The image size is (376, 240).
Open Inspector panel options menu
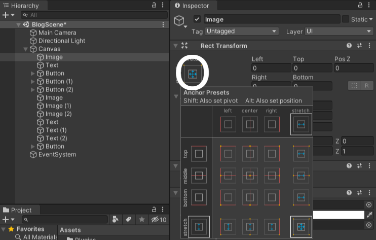pyautogui.click(x=369, y=5)
